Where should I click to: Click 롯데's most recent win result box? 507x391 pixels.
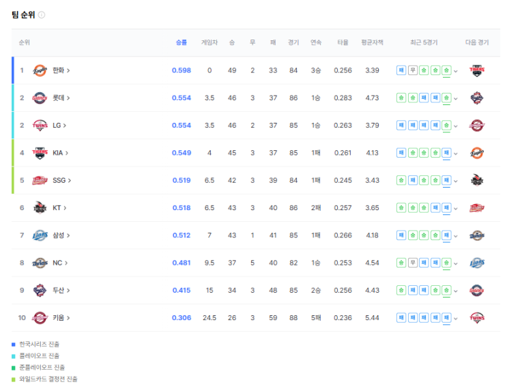tap(446, 98)
